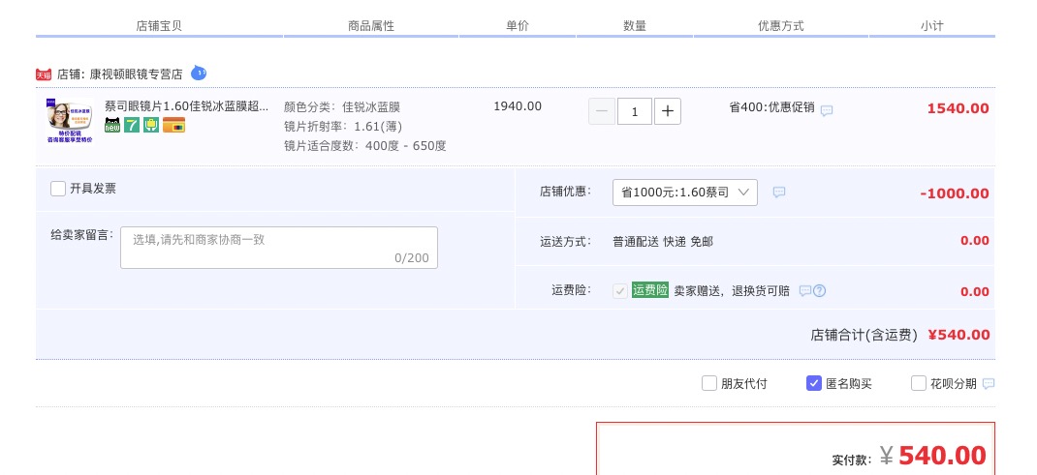Click the quantity input showing 1

click(635, 111)
